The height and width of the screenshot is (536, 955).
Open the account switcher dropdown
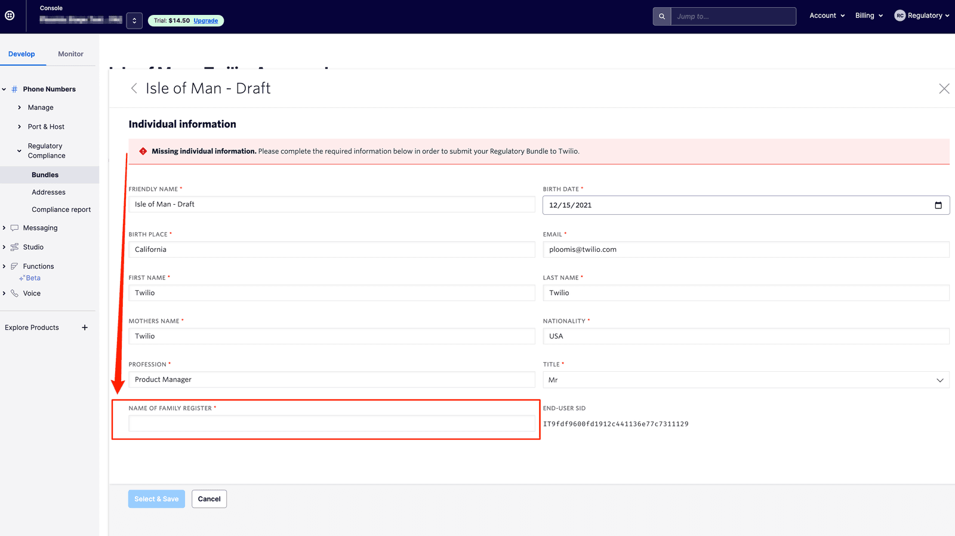tap(134, 21)
